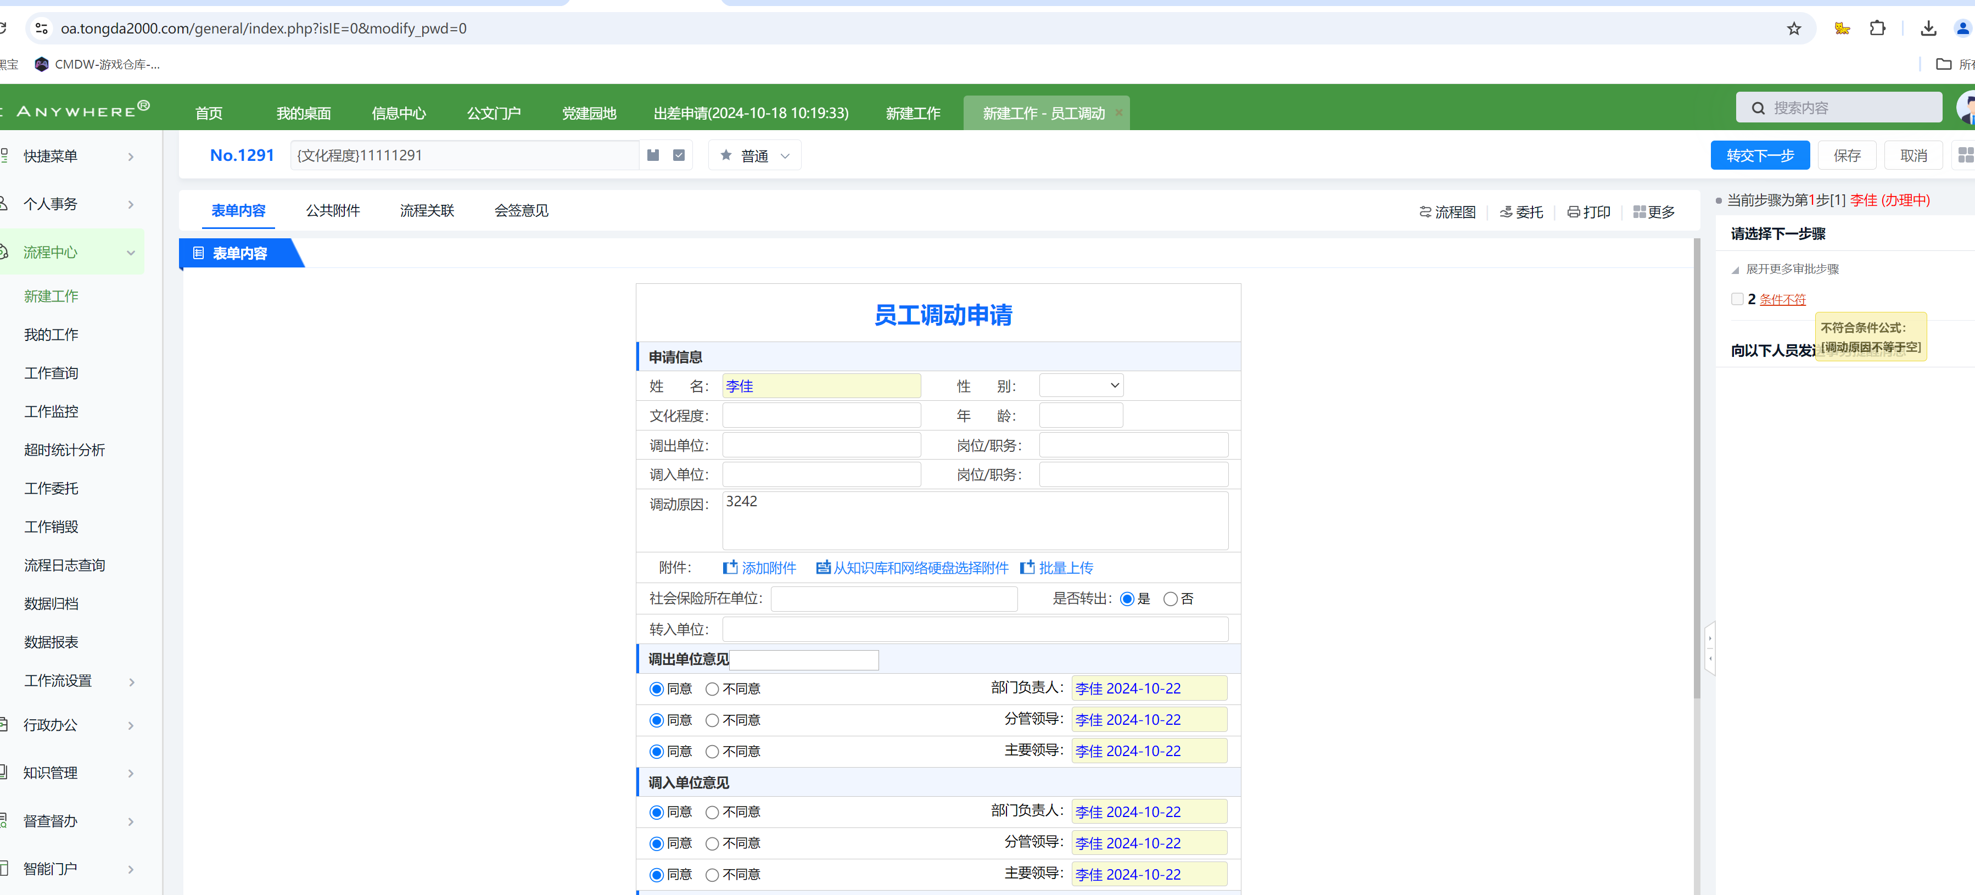1975x895 pixels.
Task: Click 批量上传 batch upload
Action: (x=1056, y=568)
